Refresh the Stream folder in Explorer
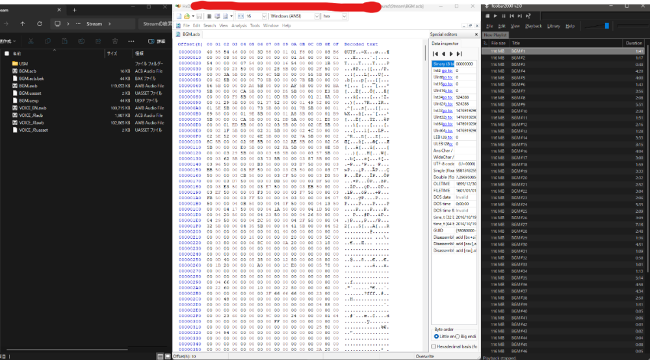This screenshot has width=650, height=360. (40, 24)
